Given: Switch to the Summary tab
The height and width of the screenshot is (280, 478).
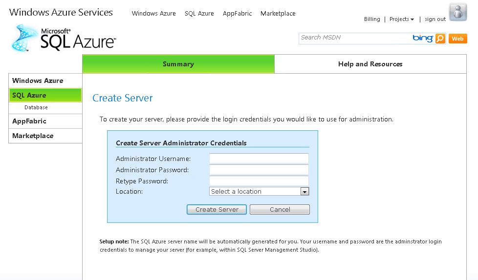Looking at the screenshot, I should (x=178, y=64).
